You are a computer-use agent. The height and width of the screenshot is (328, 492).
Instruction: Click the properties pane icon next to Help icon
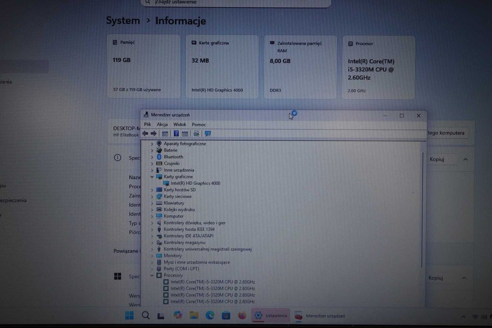[185, 134]
